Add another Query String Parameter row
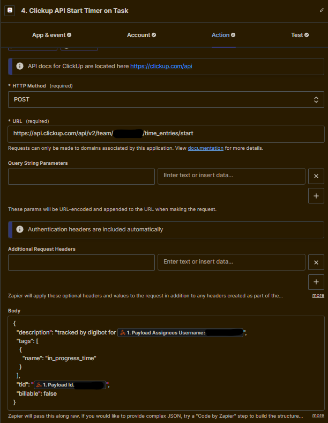 point(316,195)
